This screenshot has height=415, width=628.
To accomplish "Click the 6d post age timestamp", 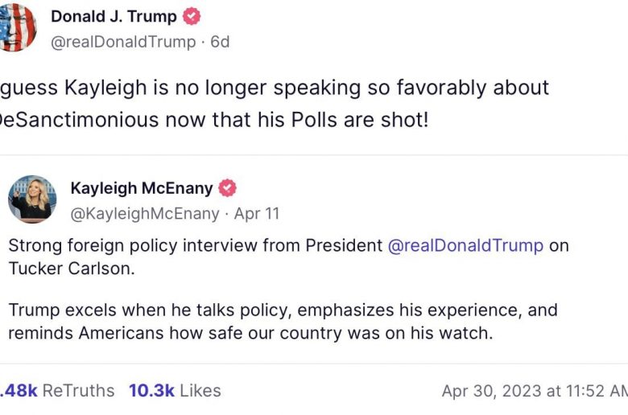I will click(x=220, y=42).
